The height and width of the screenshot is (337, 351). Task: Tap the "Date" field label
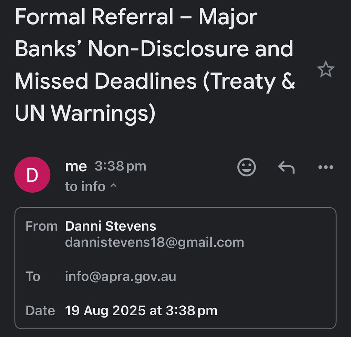click(x=40, y=311)
